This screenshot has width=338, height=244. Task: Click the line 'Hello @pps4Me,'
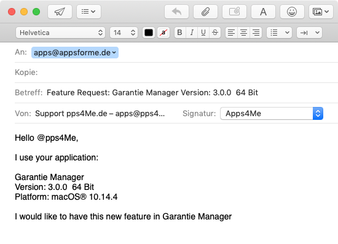click(x=46, y=138)
